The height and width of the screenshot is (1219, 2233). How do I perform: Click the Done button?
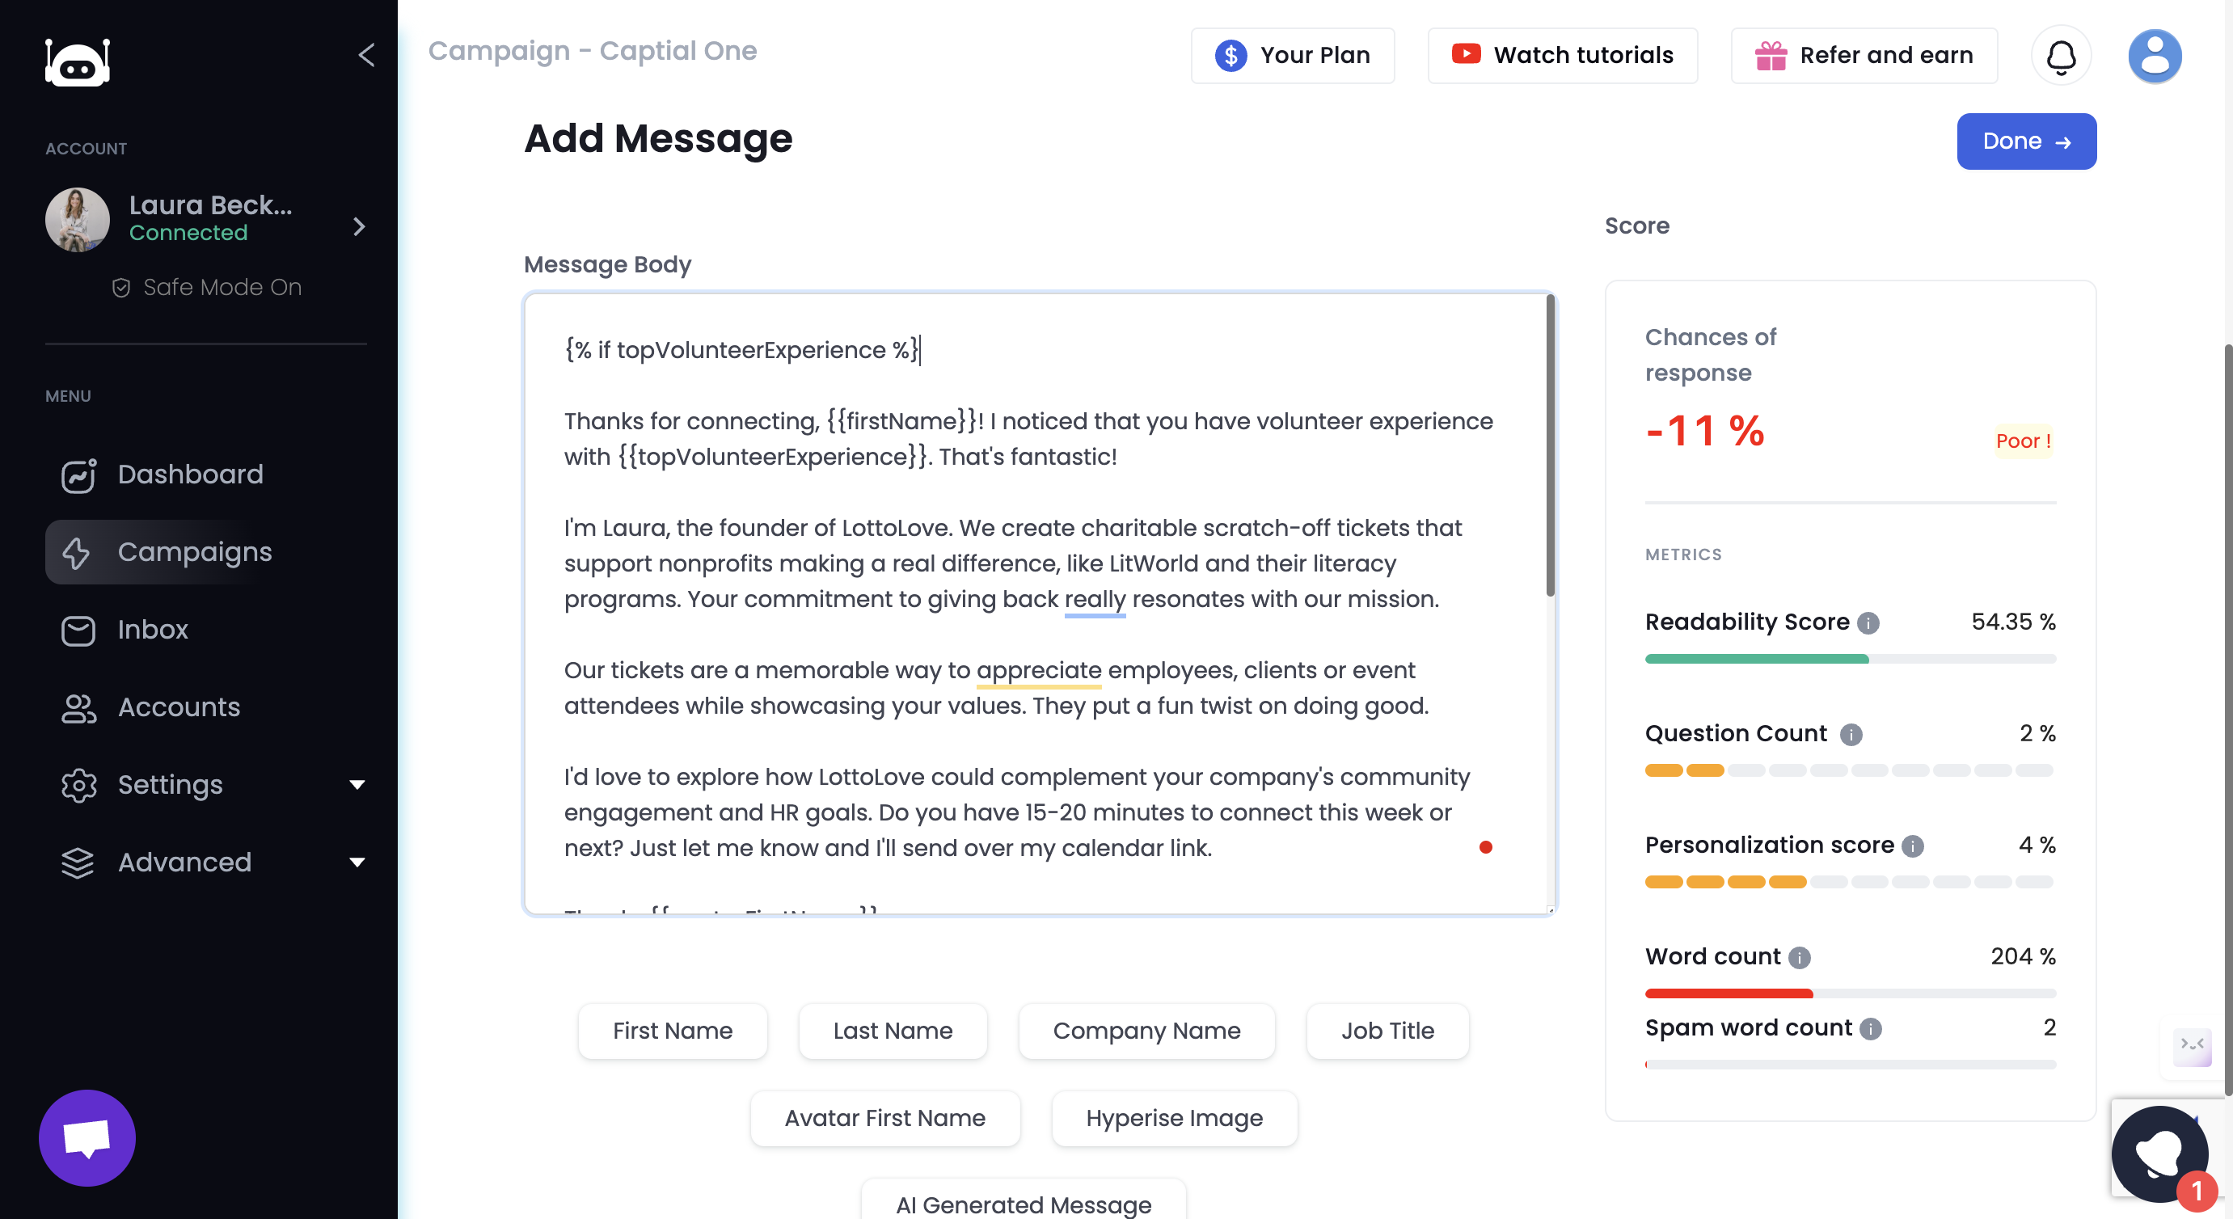pyautogui.click(x=2026, y=141)
